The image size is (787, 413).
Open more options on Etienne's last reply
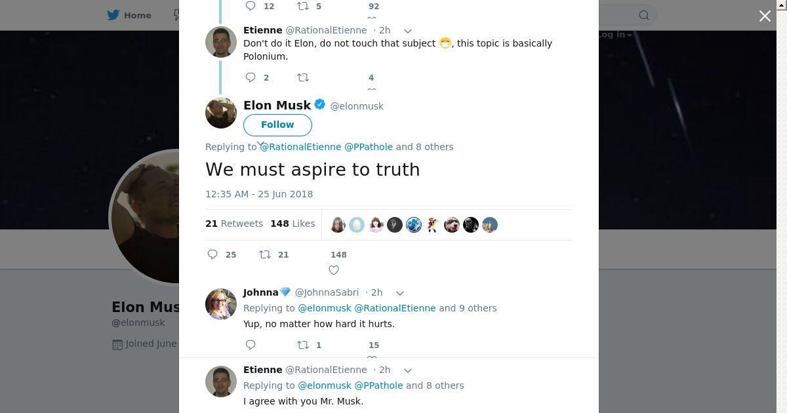click(407, 370)
